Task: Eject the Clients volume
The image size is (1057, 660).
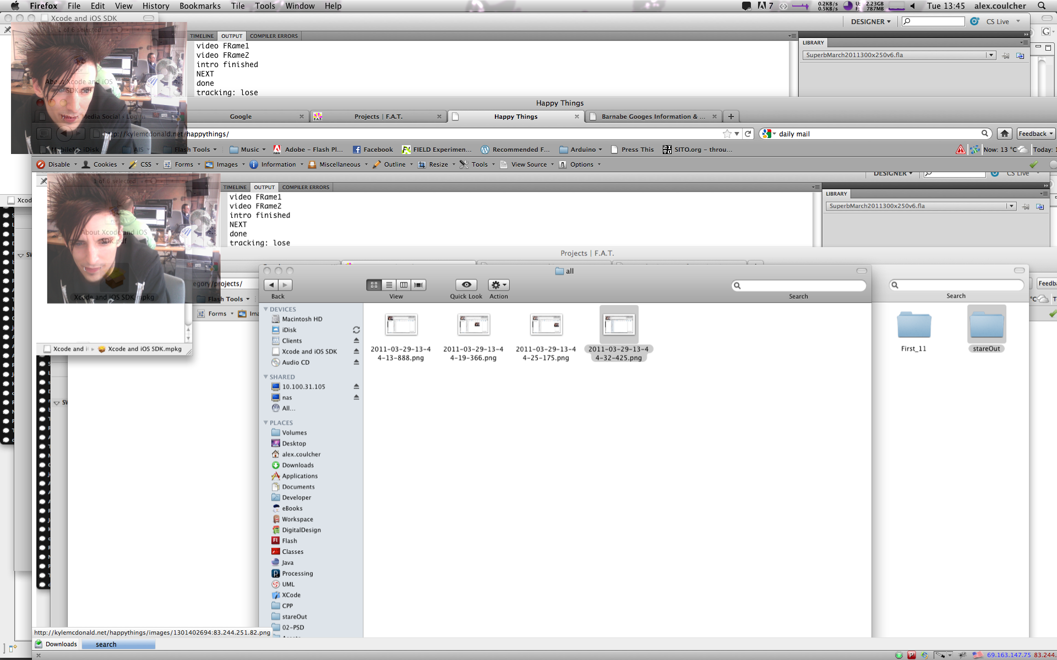Action: tap(356, 340)
